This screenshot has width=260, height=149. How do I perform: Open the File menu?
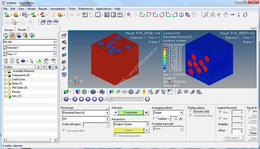point(5,9)
